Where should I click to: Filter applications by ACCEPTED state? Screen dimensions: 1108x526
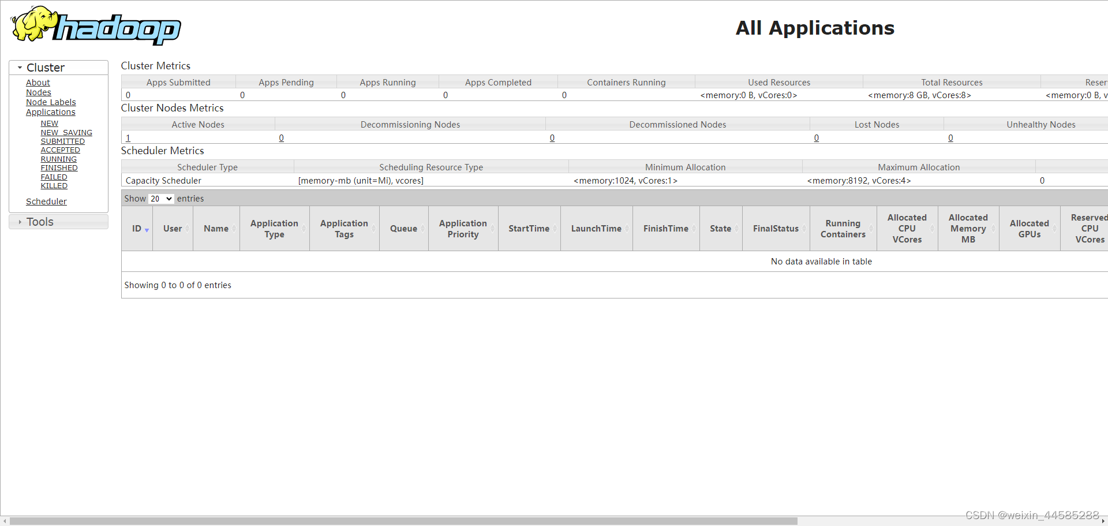(60, 150)
